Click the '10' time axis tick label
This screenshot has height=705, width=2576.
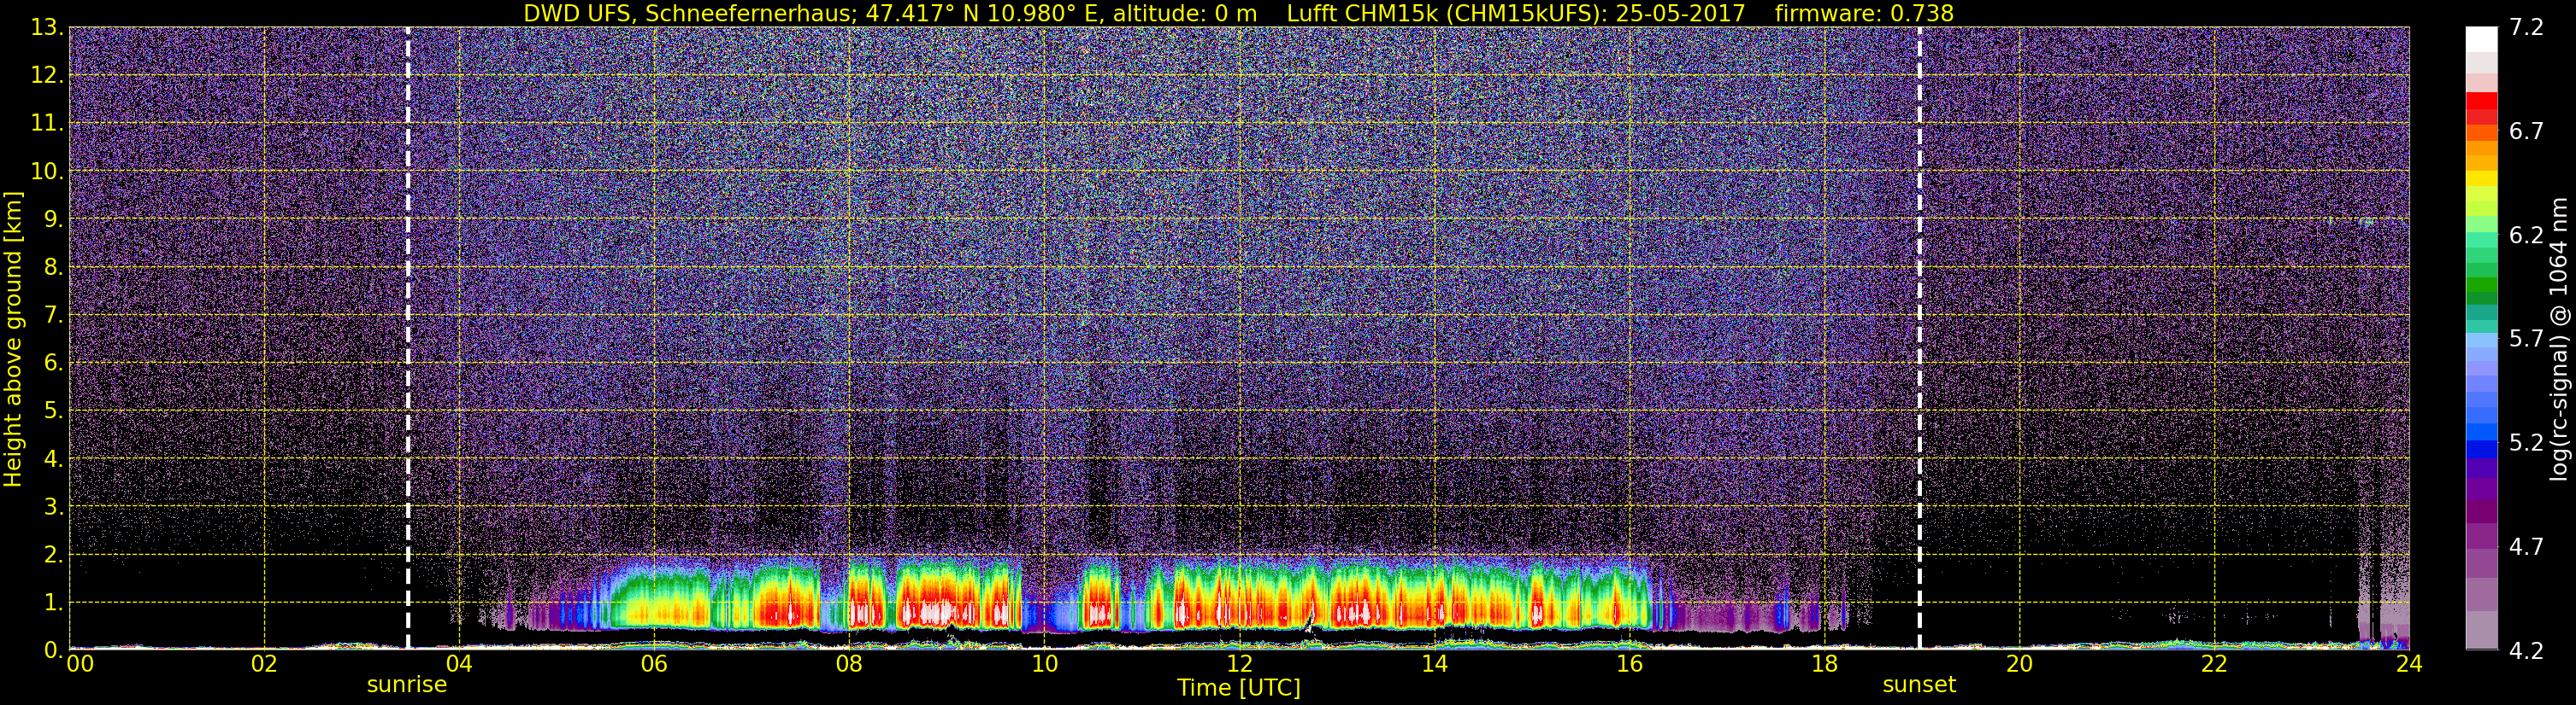(x=1044, y=664)
